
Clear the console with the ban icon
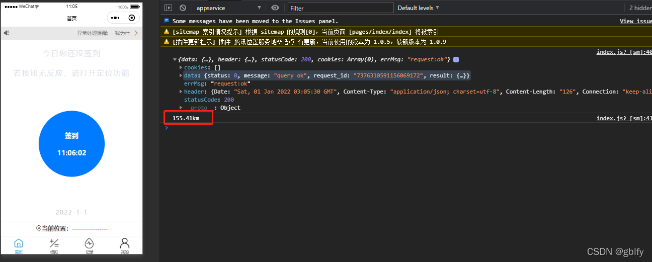tap(183, 8)
